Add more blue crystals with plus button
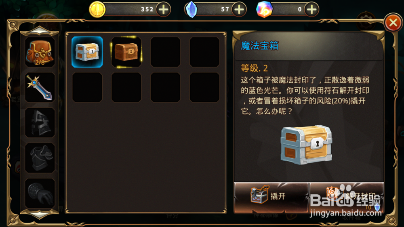404x227 pixels. coord(239,10)
